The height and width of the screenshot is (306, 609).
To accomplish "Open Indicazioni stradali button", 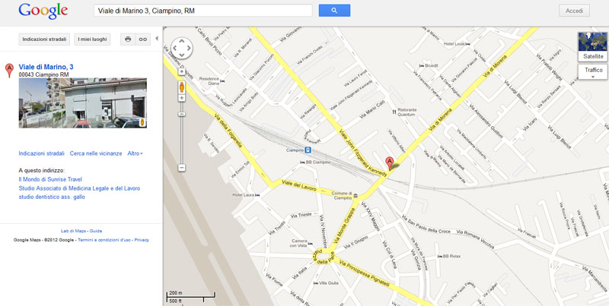I will pos(44,39).
